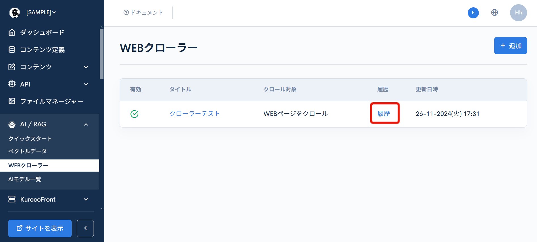Viewport: 537px width, 242px height.
Task: Click the ドキュメント question mark icon
Action: coord(126,12)
